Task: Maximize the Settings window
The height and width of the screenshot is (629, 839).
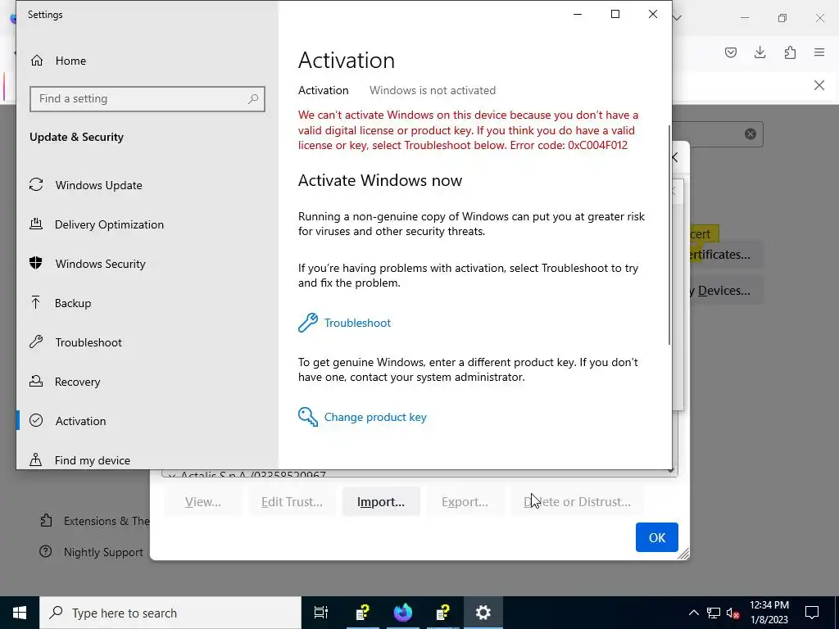Action: click(x=615, y=15)
